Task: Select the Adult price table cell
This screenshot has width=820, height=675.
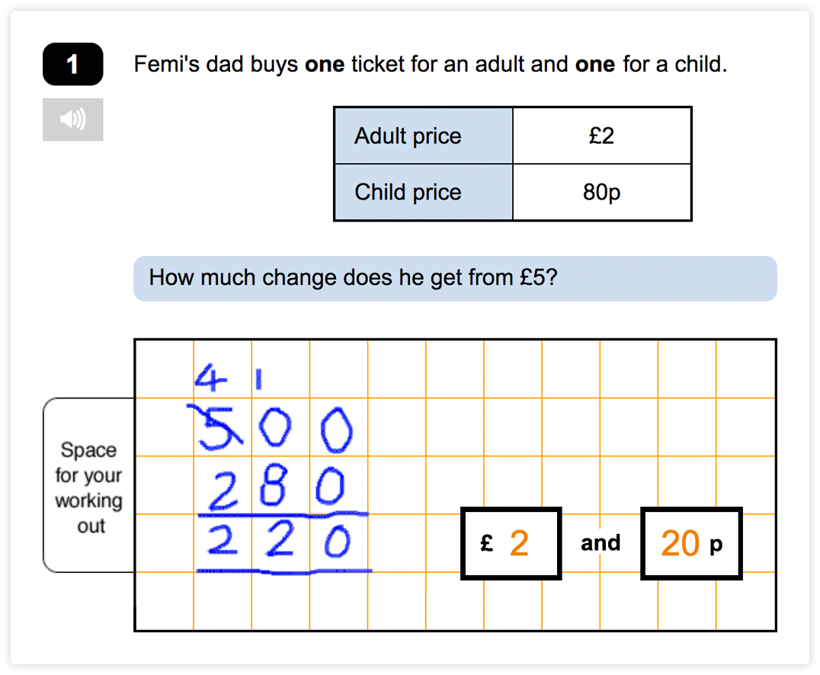Action: [422, 136]
